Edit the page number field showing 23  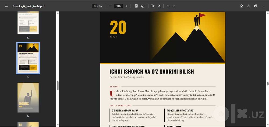94,6
